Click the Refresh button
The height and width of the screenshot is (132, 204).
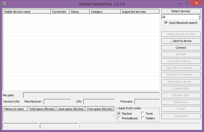(x=181, y=54)
